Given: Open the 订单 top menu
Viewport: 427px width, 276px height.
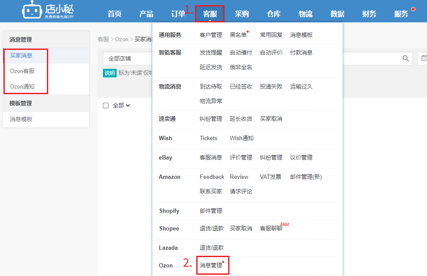Looking at the screenshot, I should (x=178, y=14).
